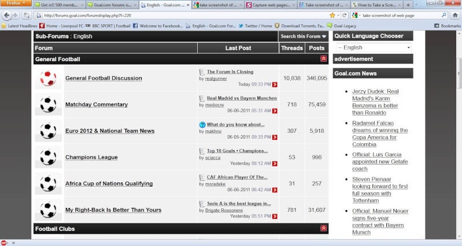This screenshot has height=246, width=462.
Task: Open the General Football Discussion forum
Action: tap(104, 78)
